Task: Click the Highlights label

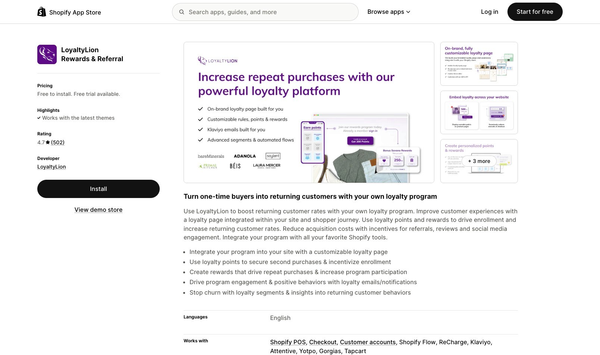Action: tap(49, 110)
